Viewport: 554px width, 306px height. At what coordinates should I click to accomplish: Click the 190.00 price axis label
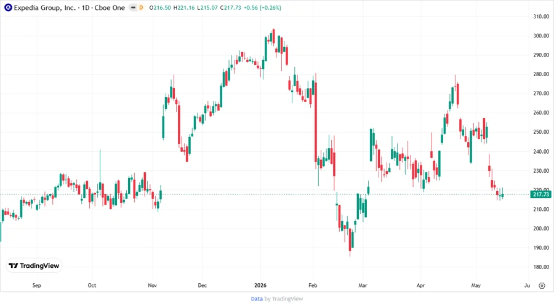pos(541,248)
